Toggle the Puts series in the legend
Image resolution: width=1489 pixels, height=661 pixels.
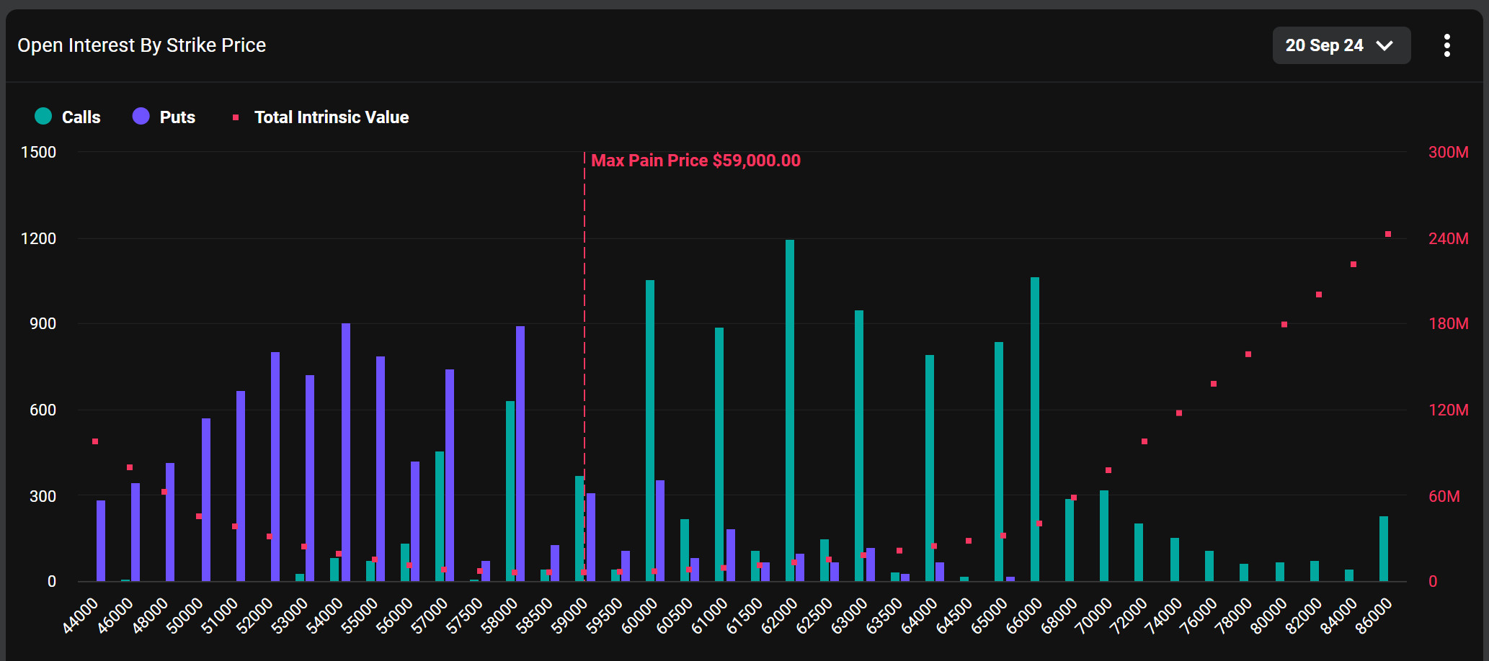point(164,117)
